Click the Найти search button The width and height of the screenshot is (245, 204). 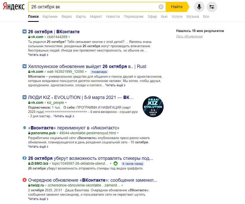coord(177,7)
